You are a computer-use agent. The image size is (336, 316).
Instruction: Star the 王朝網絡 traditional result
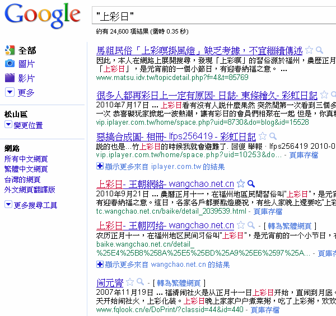click(241, 183)
